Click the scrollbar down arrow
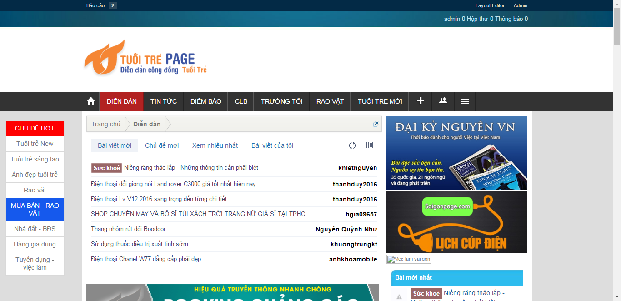Viewport: 621px width, 301px height. [x=617, y=297]
